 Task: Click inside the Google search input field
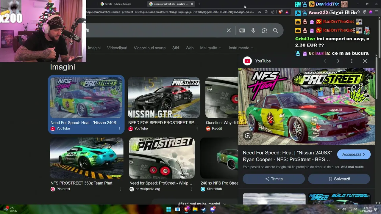click(155, 30)
